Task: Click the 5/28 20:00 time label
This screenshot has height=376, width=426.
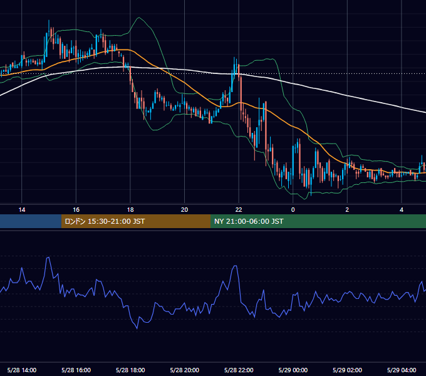Action: [x=184, y=370]
